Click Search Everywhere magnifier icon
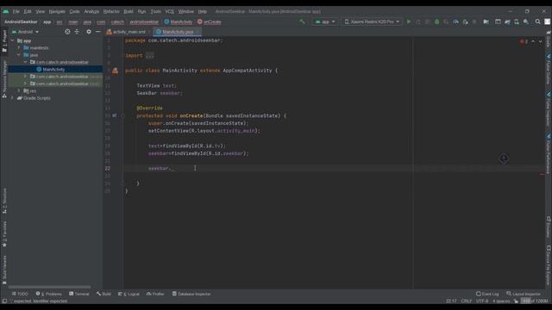Screen dimensions: 552x310 [537, 22]
